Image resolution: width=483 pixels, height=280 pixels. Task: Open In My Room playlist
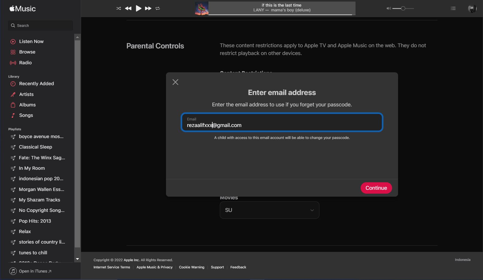pyautogui.click(x=32, y=168)
